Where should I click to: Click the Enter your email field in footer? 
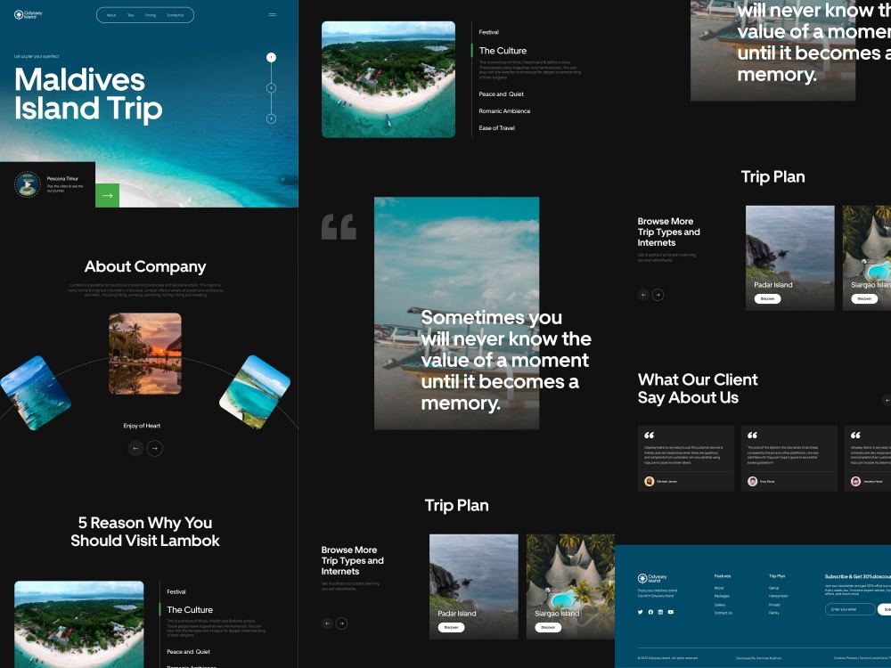point(850,609)
